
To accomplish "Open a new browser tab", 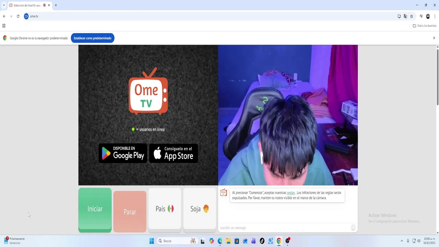I will point(56,5).
